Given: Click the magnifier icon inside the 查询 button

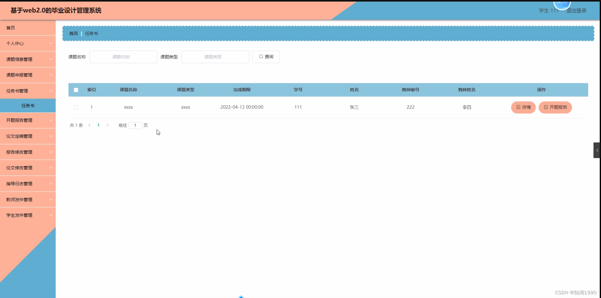Looking at the screenshot, I should tap(261, 57).
